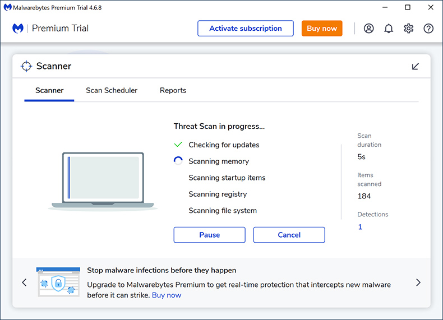
Task: Cancel the threat scan
Action: [289, 235]
